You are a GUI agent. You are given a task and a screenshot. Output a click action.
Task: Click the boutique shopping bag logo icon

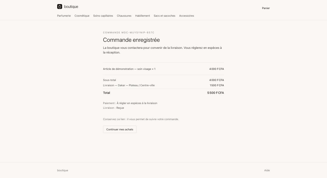pos(60,6)
